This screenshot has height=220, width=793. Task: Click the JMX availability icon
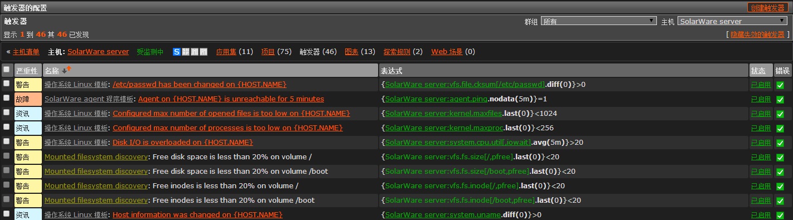pyautogui.click(x=195, y=52)
